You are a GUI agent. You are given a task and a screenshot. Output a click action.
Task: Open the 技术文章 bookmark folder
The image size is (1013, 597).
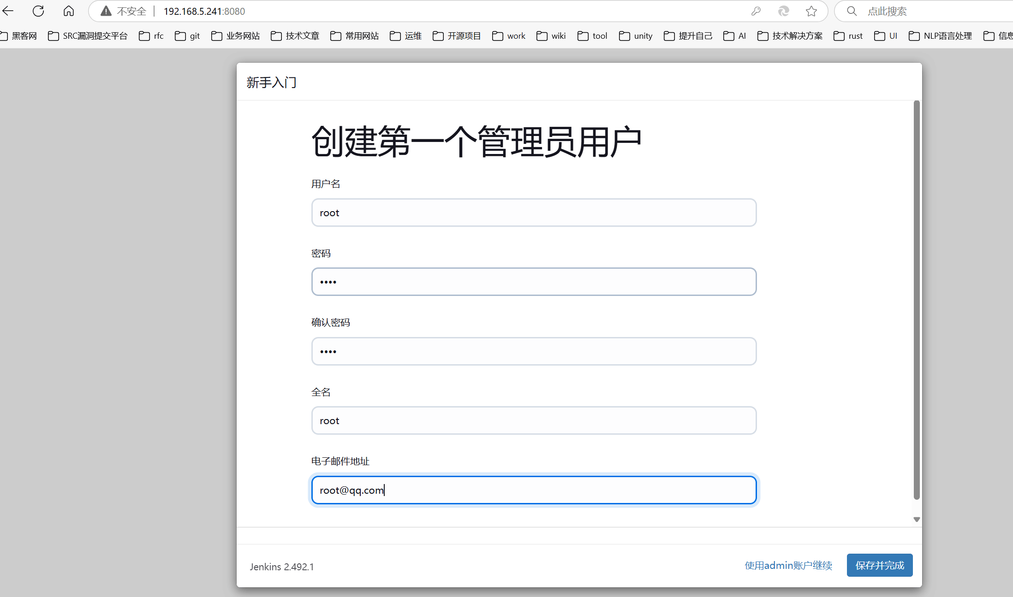295,36
